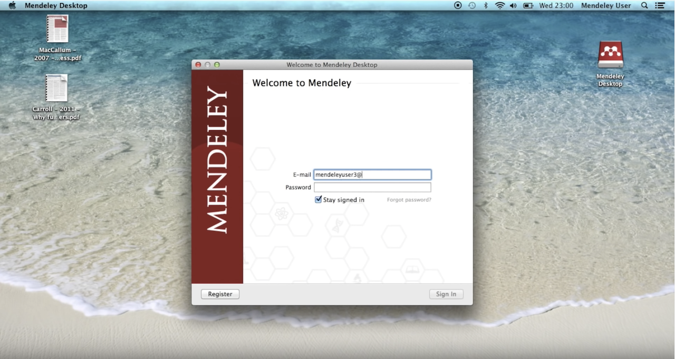675x359 pixels.
Task: Focus the E-mail input field
Action: coord(372,174)
